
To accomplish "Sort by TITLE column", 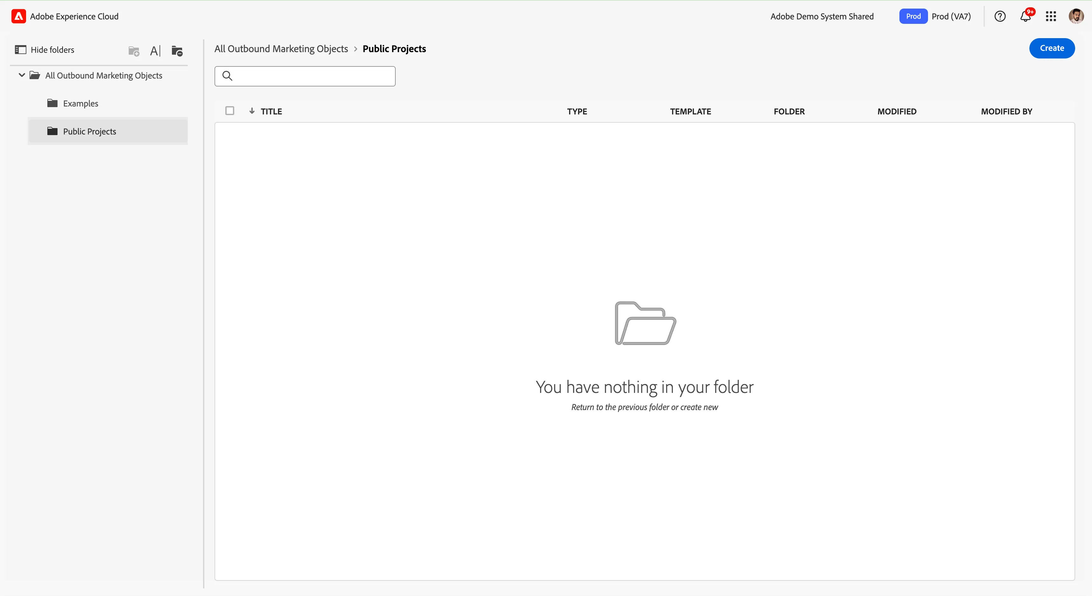I will click(x=271, y=111).
